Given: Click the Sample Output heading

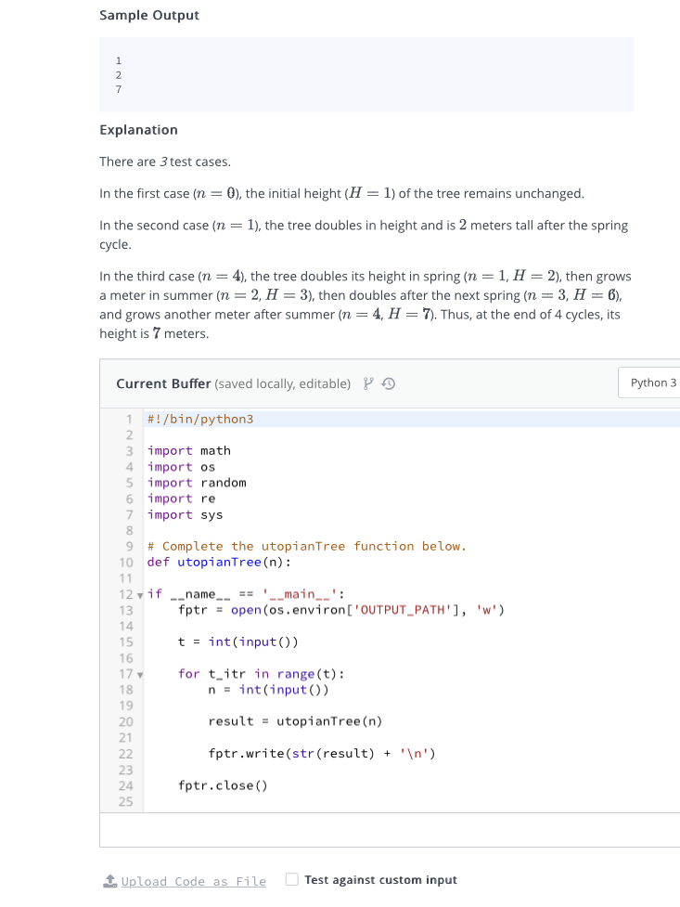Looking at the screenshot, I should (x=148, y=15).
